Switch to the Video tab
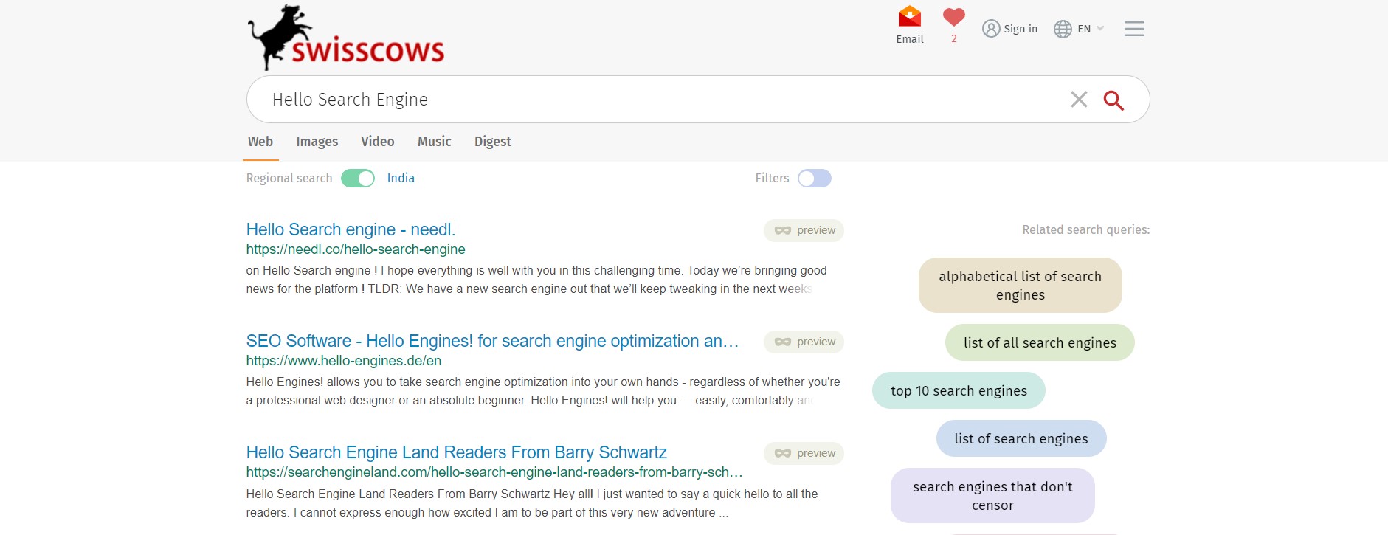Screen dimensions: 1388x535 (x=378, y=142)
